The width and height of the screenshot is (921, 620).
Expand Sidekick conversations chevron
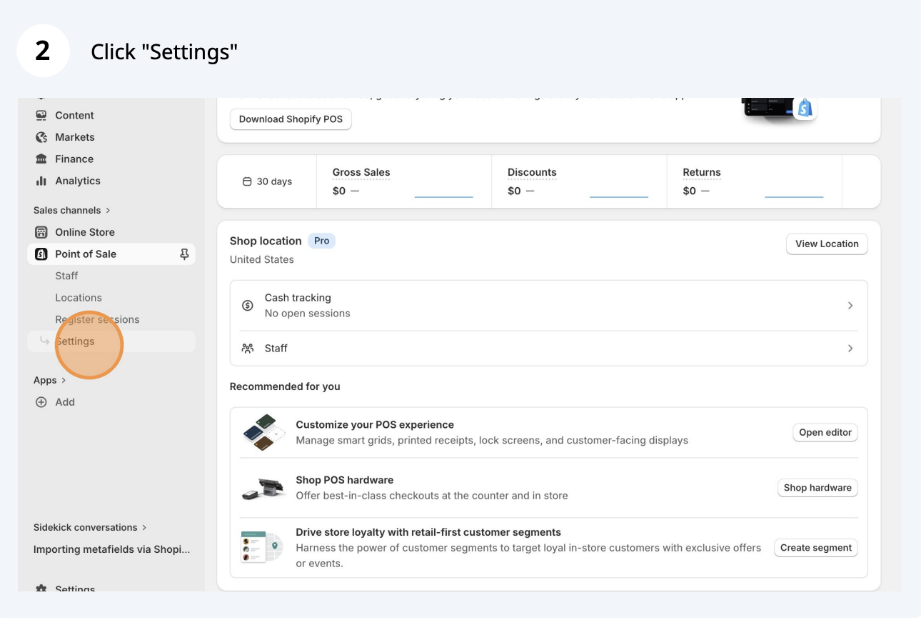click(x=144, y=528)
